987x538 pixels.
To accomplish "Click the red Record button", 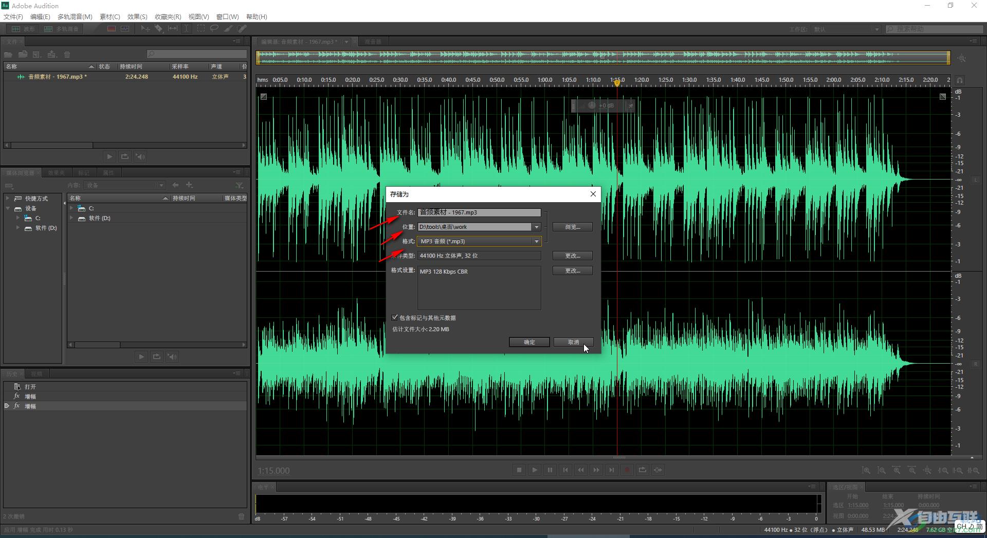I will pyautogui.click(x=627, y=470).
